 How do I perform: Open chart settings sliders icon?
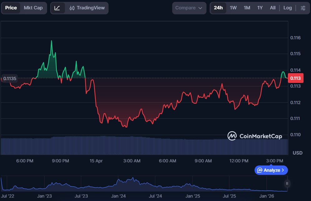click(303, 8)
